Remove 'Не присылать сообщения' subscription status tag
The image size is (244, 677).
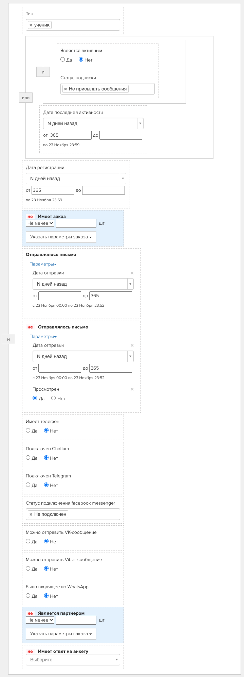tap(65, 89)
